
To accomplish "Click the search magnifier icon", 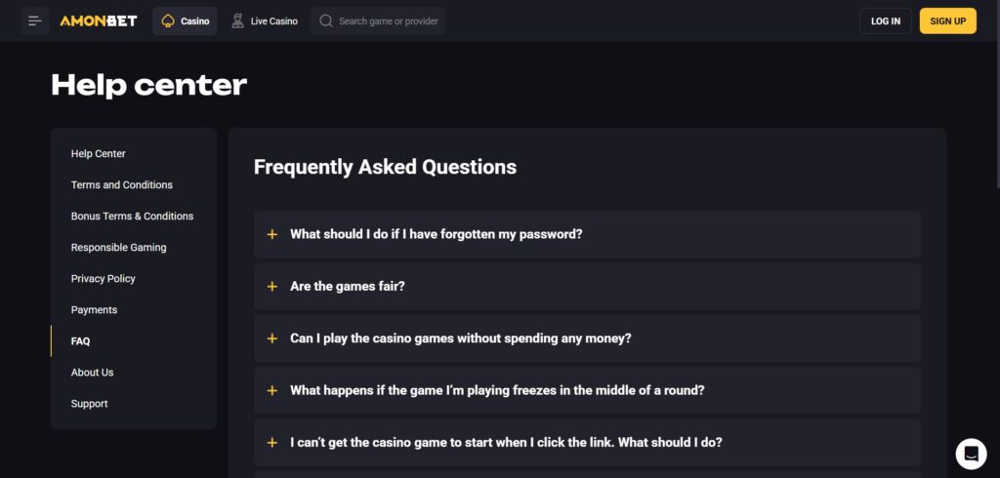I will [326, 20].
